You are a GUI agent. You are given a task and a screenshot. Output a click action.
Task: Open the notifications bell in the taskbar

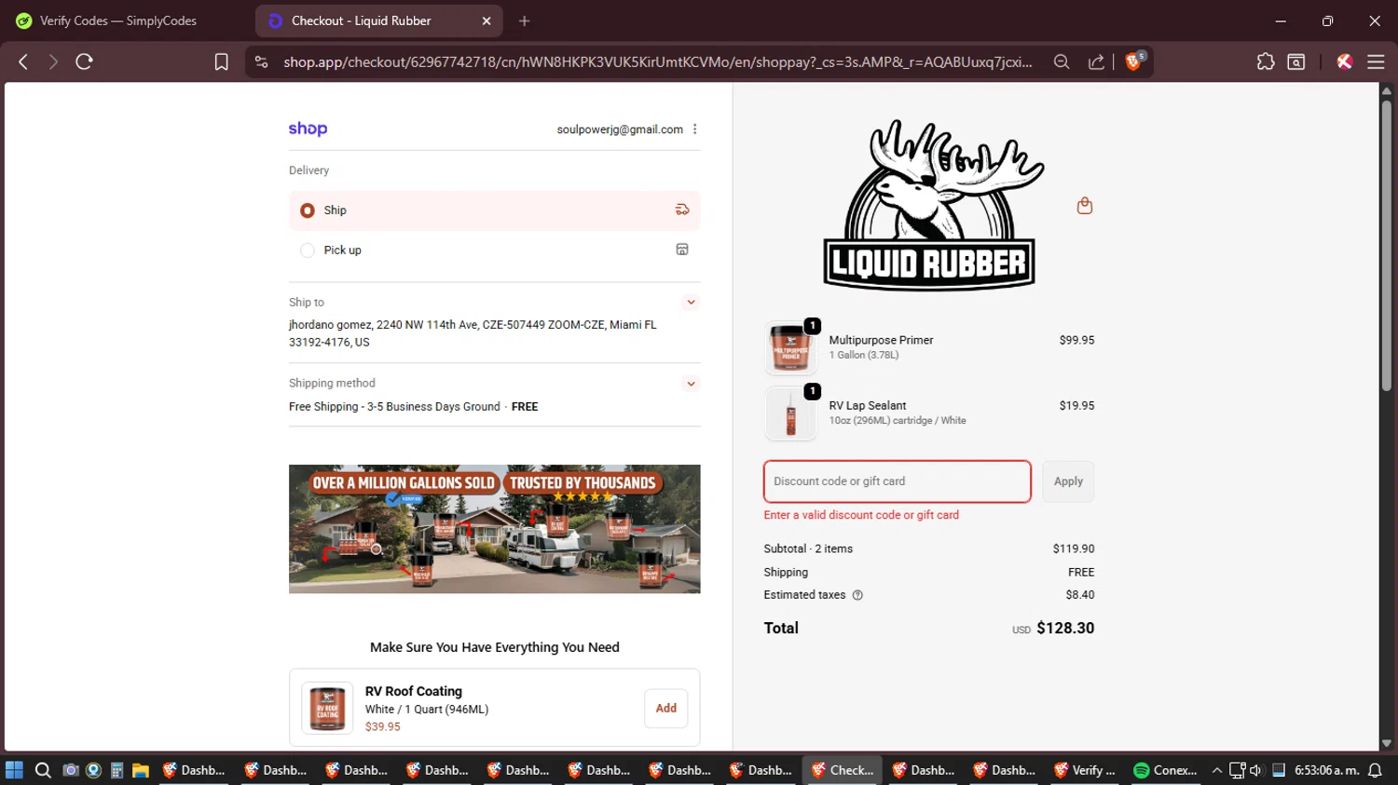1375,770
